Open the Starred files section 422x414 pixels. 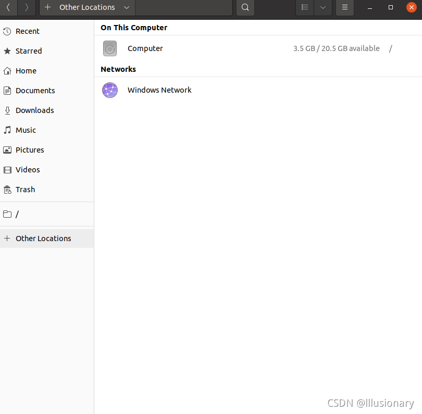coord(29,51)
